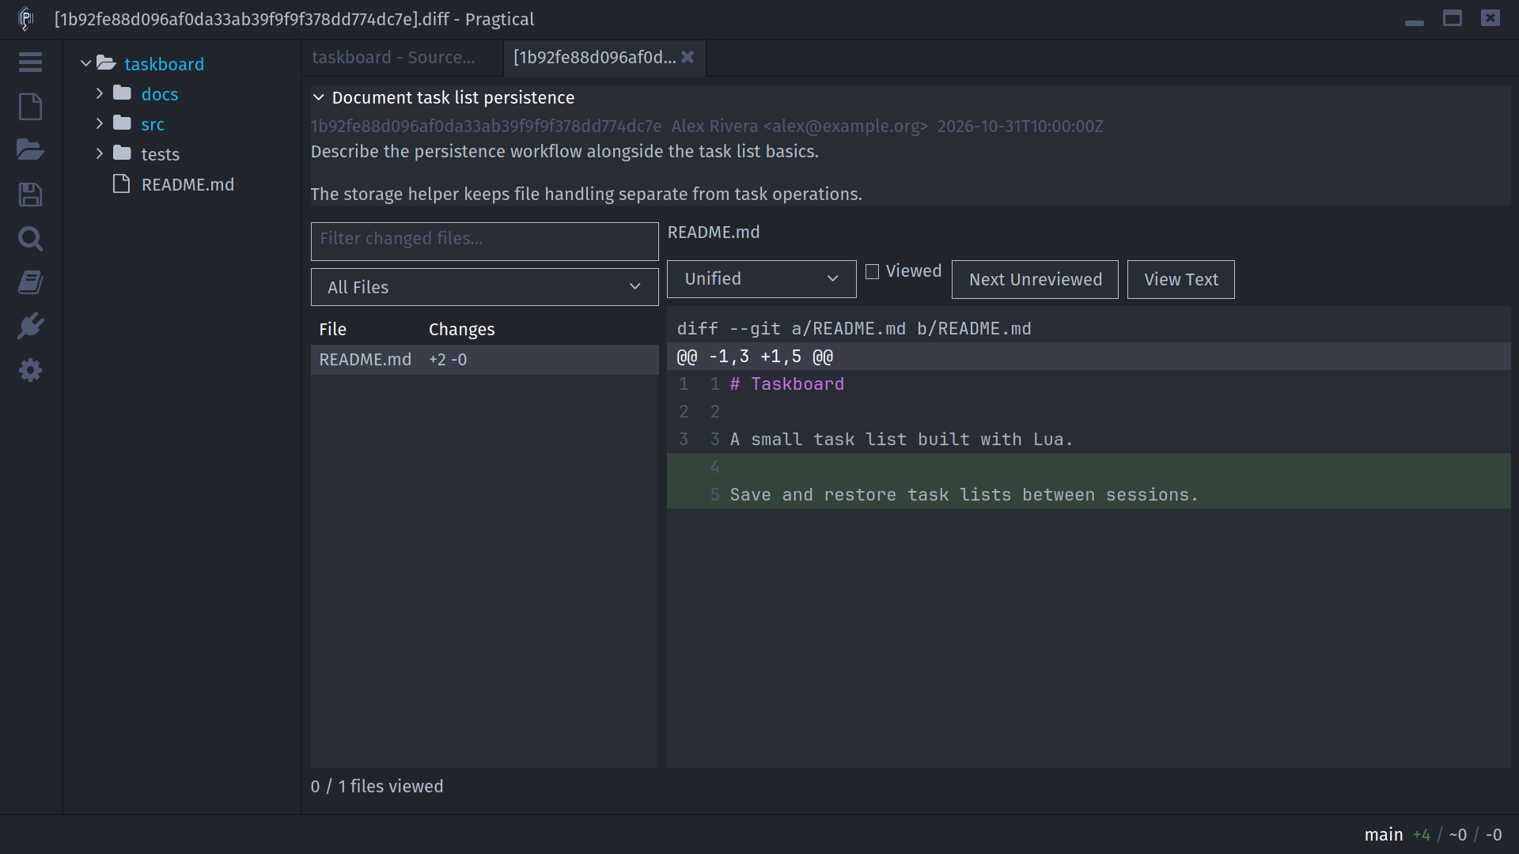Expand the tests folder chevron
The width and height of the screenshot is (1519, 854).
100,153
